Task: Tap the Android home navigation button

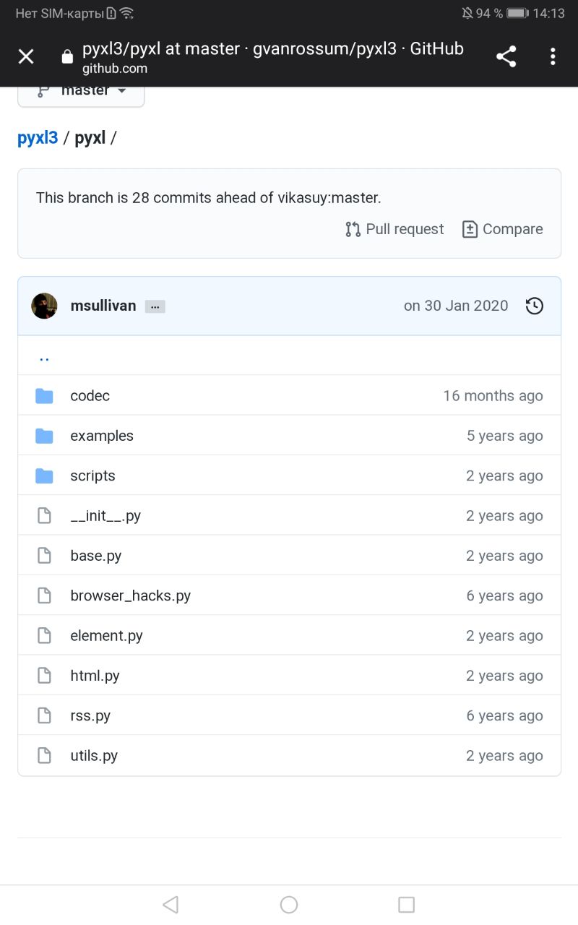Action: click(x=289, y=904)
